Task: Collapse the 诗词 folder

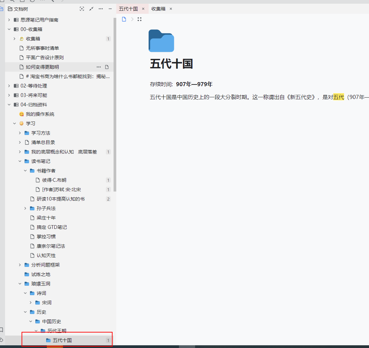Action: pos(25,293)
